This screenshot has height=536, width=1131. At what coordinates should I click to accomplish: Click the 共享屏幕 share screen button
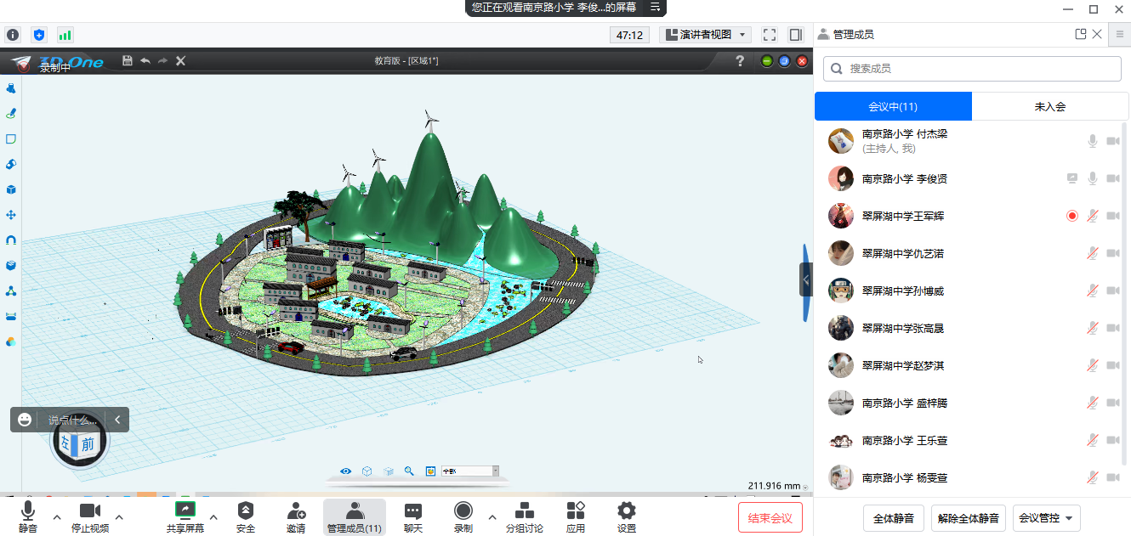[x=185, y=516]
